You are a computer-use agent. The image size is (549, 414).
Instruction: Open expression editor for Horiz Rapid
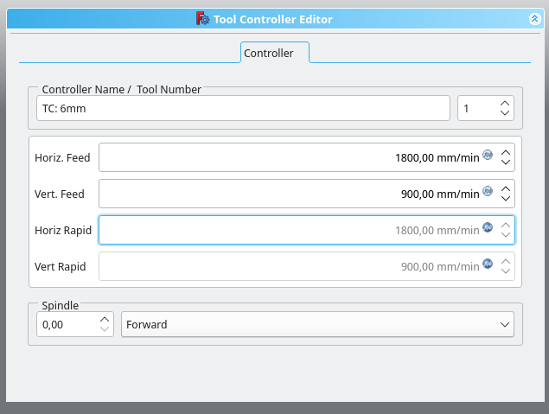[x=488, y=229]
